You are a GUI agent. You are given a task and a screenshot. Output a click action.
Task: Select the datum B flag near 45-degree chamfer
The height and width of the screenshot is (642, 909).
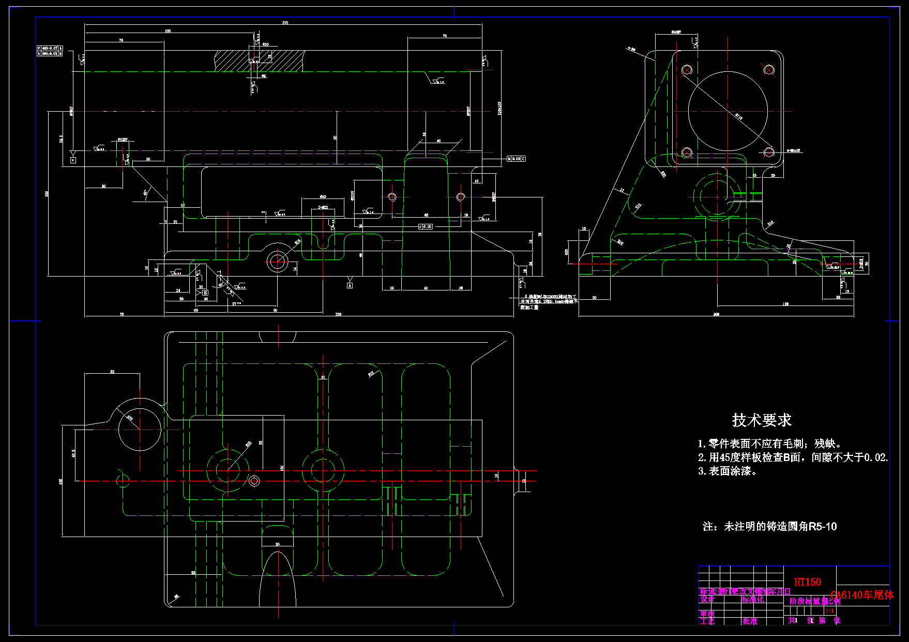[205, 293]
